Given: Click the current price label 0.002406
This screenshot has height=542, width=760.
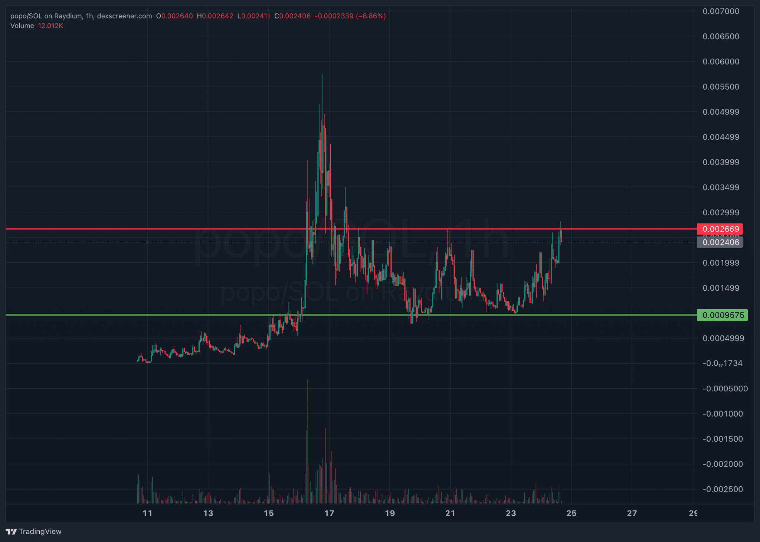Looking at the screenshot, I should click(x=720, y=242).
